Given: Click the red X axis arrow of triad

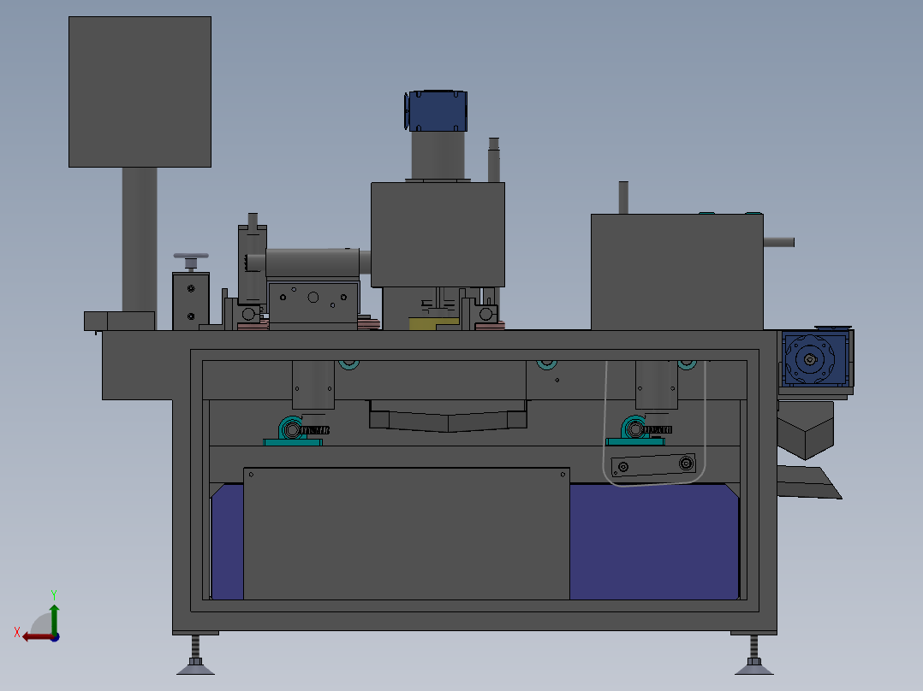Looking at the screenshot, I should pyautogui.click(x=37, y=637).
